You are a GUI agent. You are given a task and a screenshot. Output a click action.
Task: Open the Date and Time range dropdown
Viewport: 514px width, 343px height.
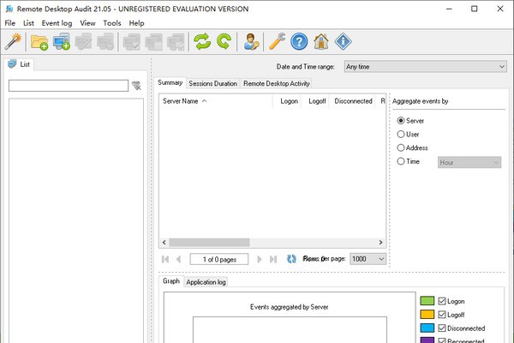point(426,67)
